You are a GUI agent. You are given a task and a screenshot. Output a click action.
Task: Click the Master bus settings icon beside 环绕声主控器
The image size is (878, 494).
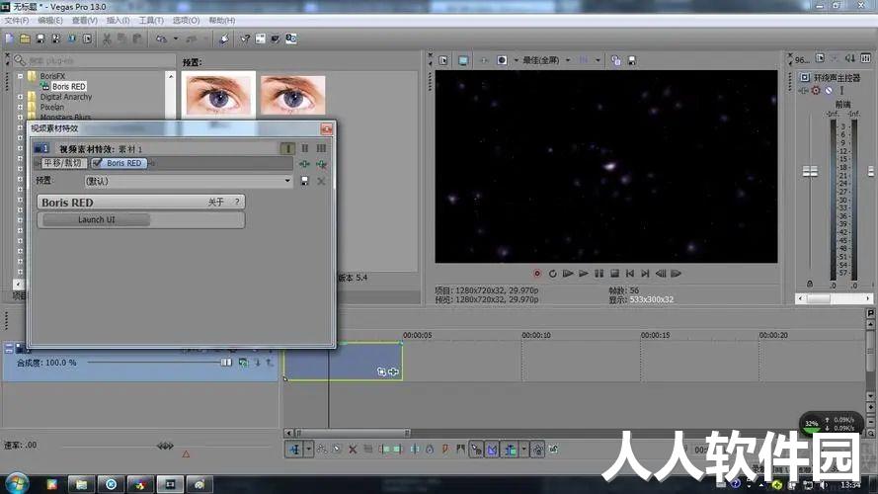tap(805, 77)
